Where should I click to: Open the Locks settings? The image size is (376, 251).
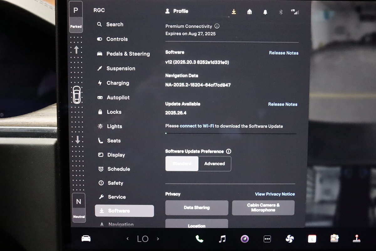coord(110,112)
